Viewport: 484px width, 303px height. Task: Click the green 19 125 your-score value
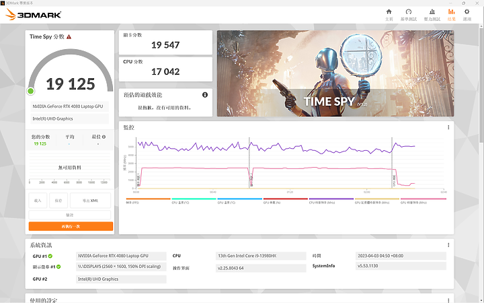pyautogui.click(x=40, y=144)
